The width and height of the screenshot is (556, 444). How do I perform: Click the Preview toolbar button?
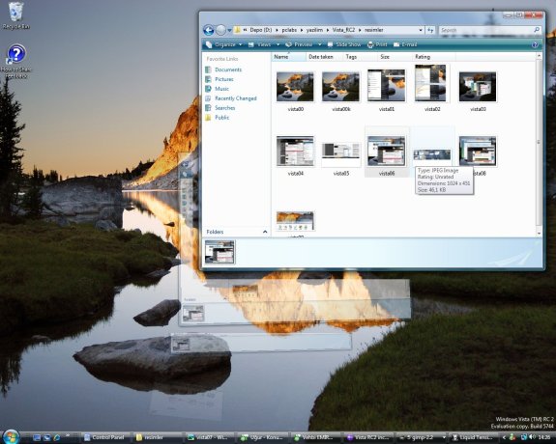pos(300,44)
